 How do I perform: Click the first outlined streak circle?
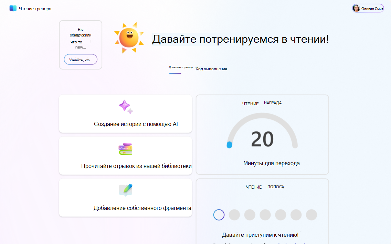point(219,215)
